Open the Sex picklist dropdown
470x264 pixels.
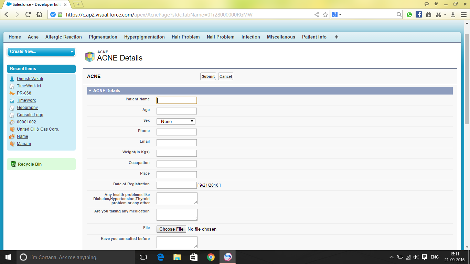[176, 121]
